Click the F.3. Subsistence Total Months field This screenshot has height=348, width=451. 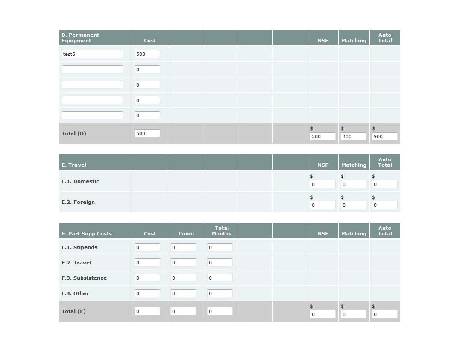click(220, 278)
